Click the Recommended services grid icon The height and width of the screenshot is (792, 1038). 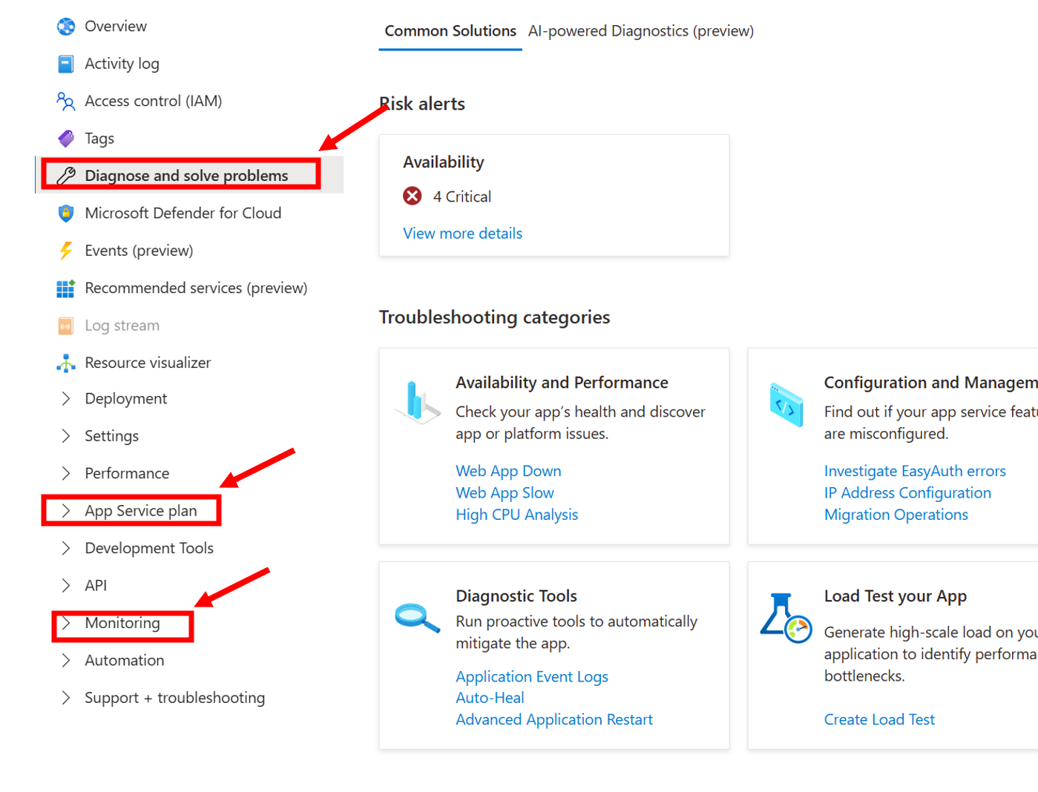tap(66, 288)
